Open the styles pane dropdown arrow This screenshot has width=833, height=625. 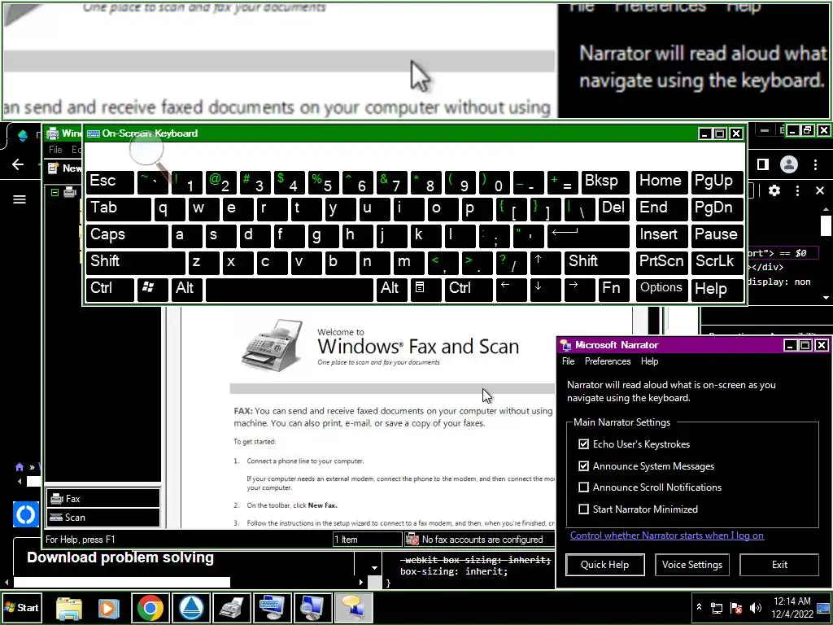point(374,568)
